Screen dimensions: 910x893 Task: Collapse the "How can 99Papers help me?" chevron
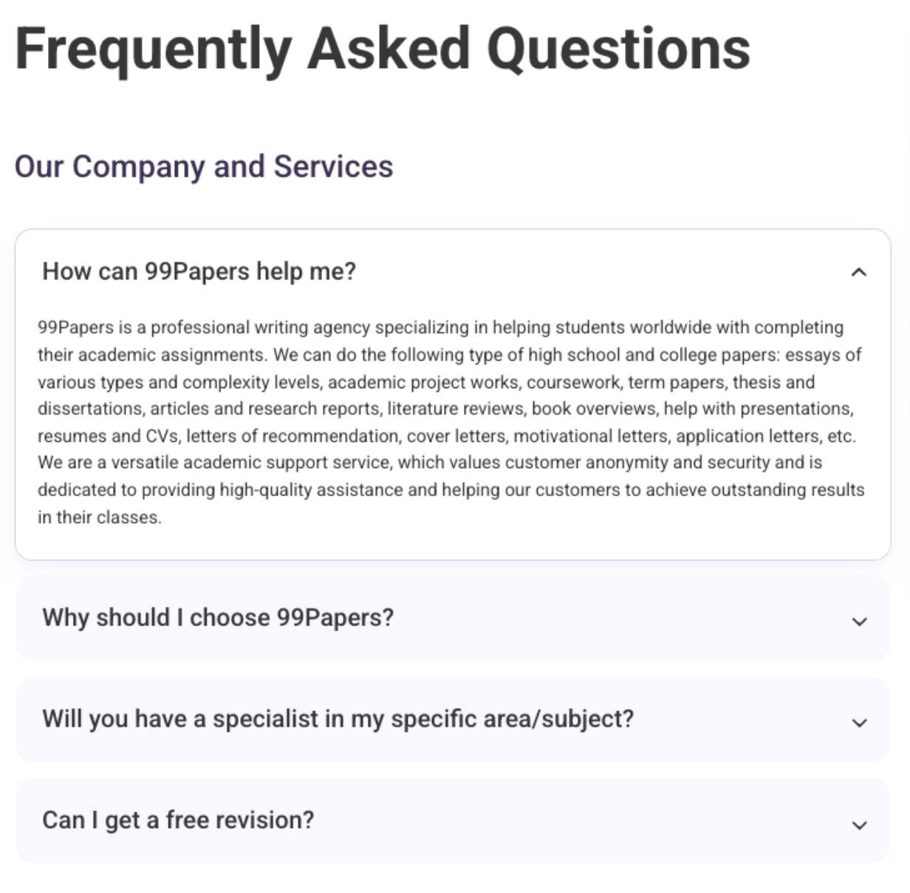coord(858,272)
